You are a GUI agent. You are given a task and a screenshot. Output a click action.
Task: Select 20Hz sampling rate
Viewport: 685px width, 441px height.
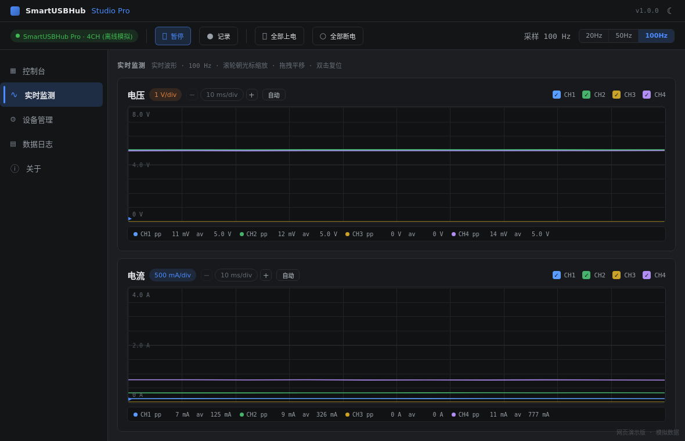click(594, 36)
